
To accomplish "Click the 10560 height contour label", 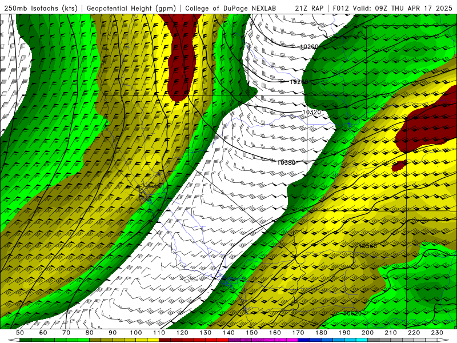I will tap(368, 246).
